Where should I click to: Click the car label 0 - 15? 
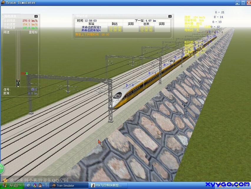[x=219, y=12]
